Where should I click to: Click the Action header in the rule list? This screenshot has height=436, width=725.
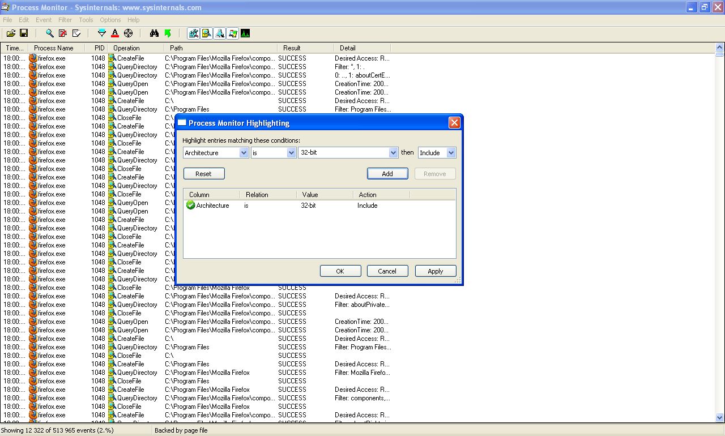coord(381,194)
